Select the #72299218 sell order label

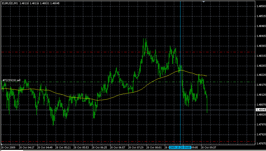[11, 80]
